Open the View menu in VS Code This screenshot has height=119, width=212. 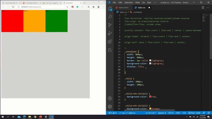pyautogui.click(x=137, y=2)
